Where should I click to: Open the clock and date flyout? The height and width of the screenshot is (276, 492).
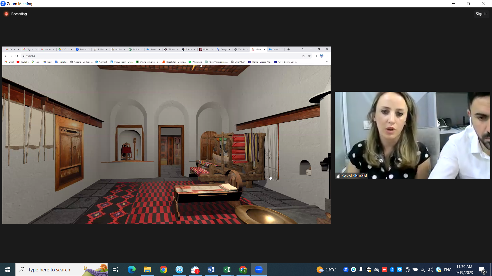click(x=464, y=270)
